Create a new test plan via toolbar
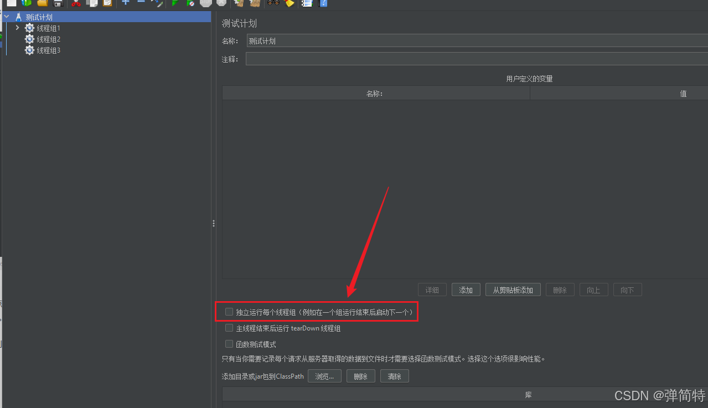 [x=11, y=4]
